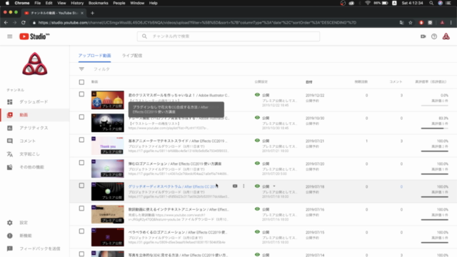Open the History menu
The height and width of the screenshot is (257, 457).
77,3
